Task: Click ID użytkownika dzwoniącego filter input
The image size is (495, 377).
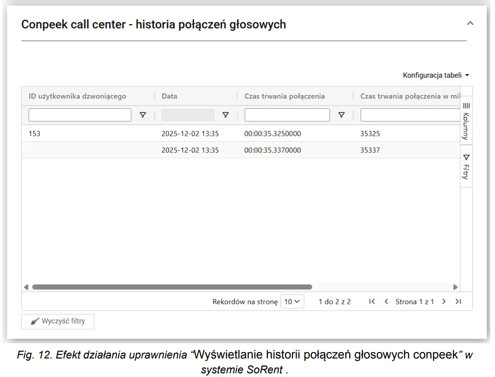Action: pos(80,115)
